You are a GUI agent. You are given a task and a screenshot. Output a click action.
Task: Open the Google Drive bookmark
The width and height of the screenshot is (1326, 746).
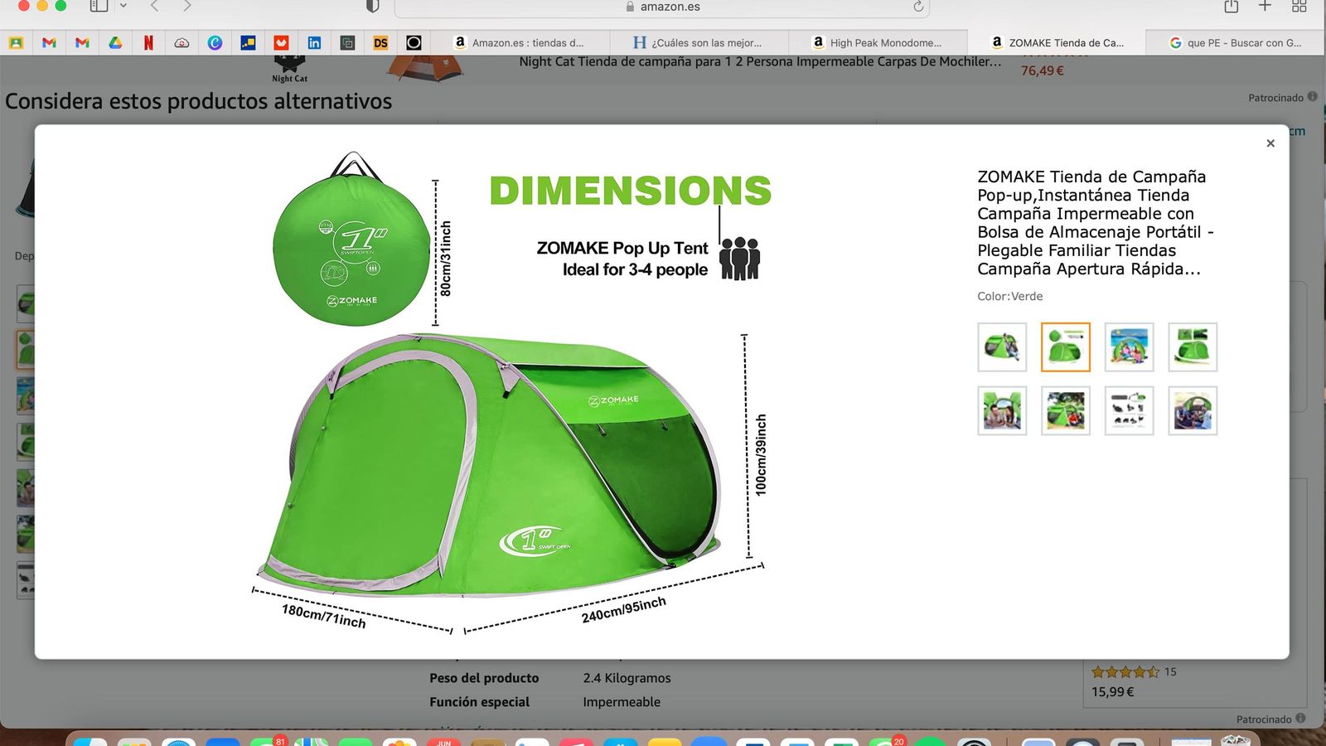click(x=116, y=42)
